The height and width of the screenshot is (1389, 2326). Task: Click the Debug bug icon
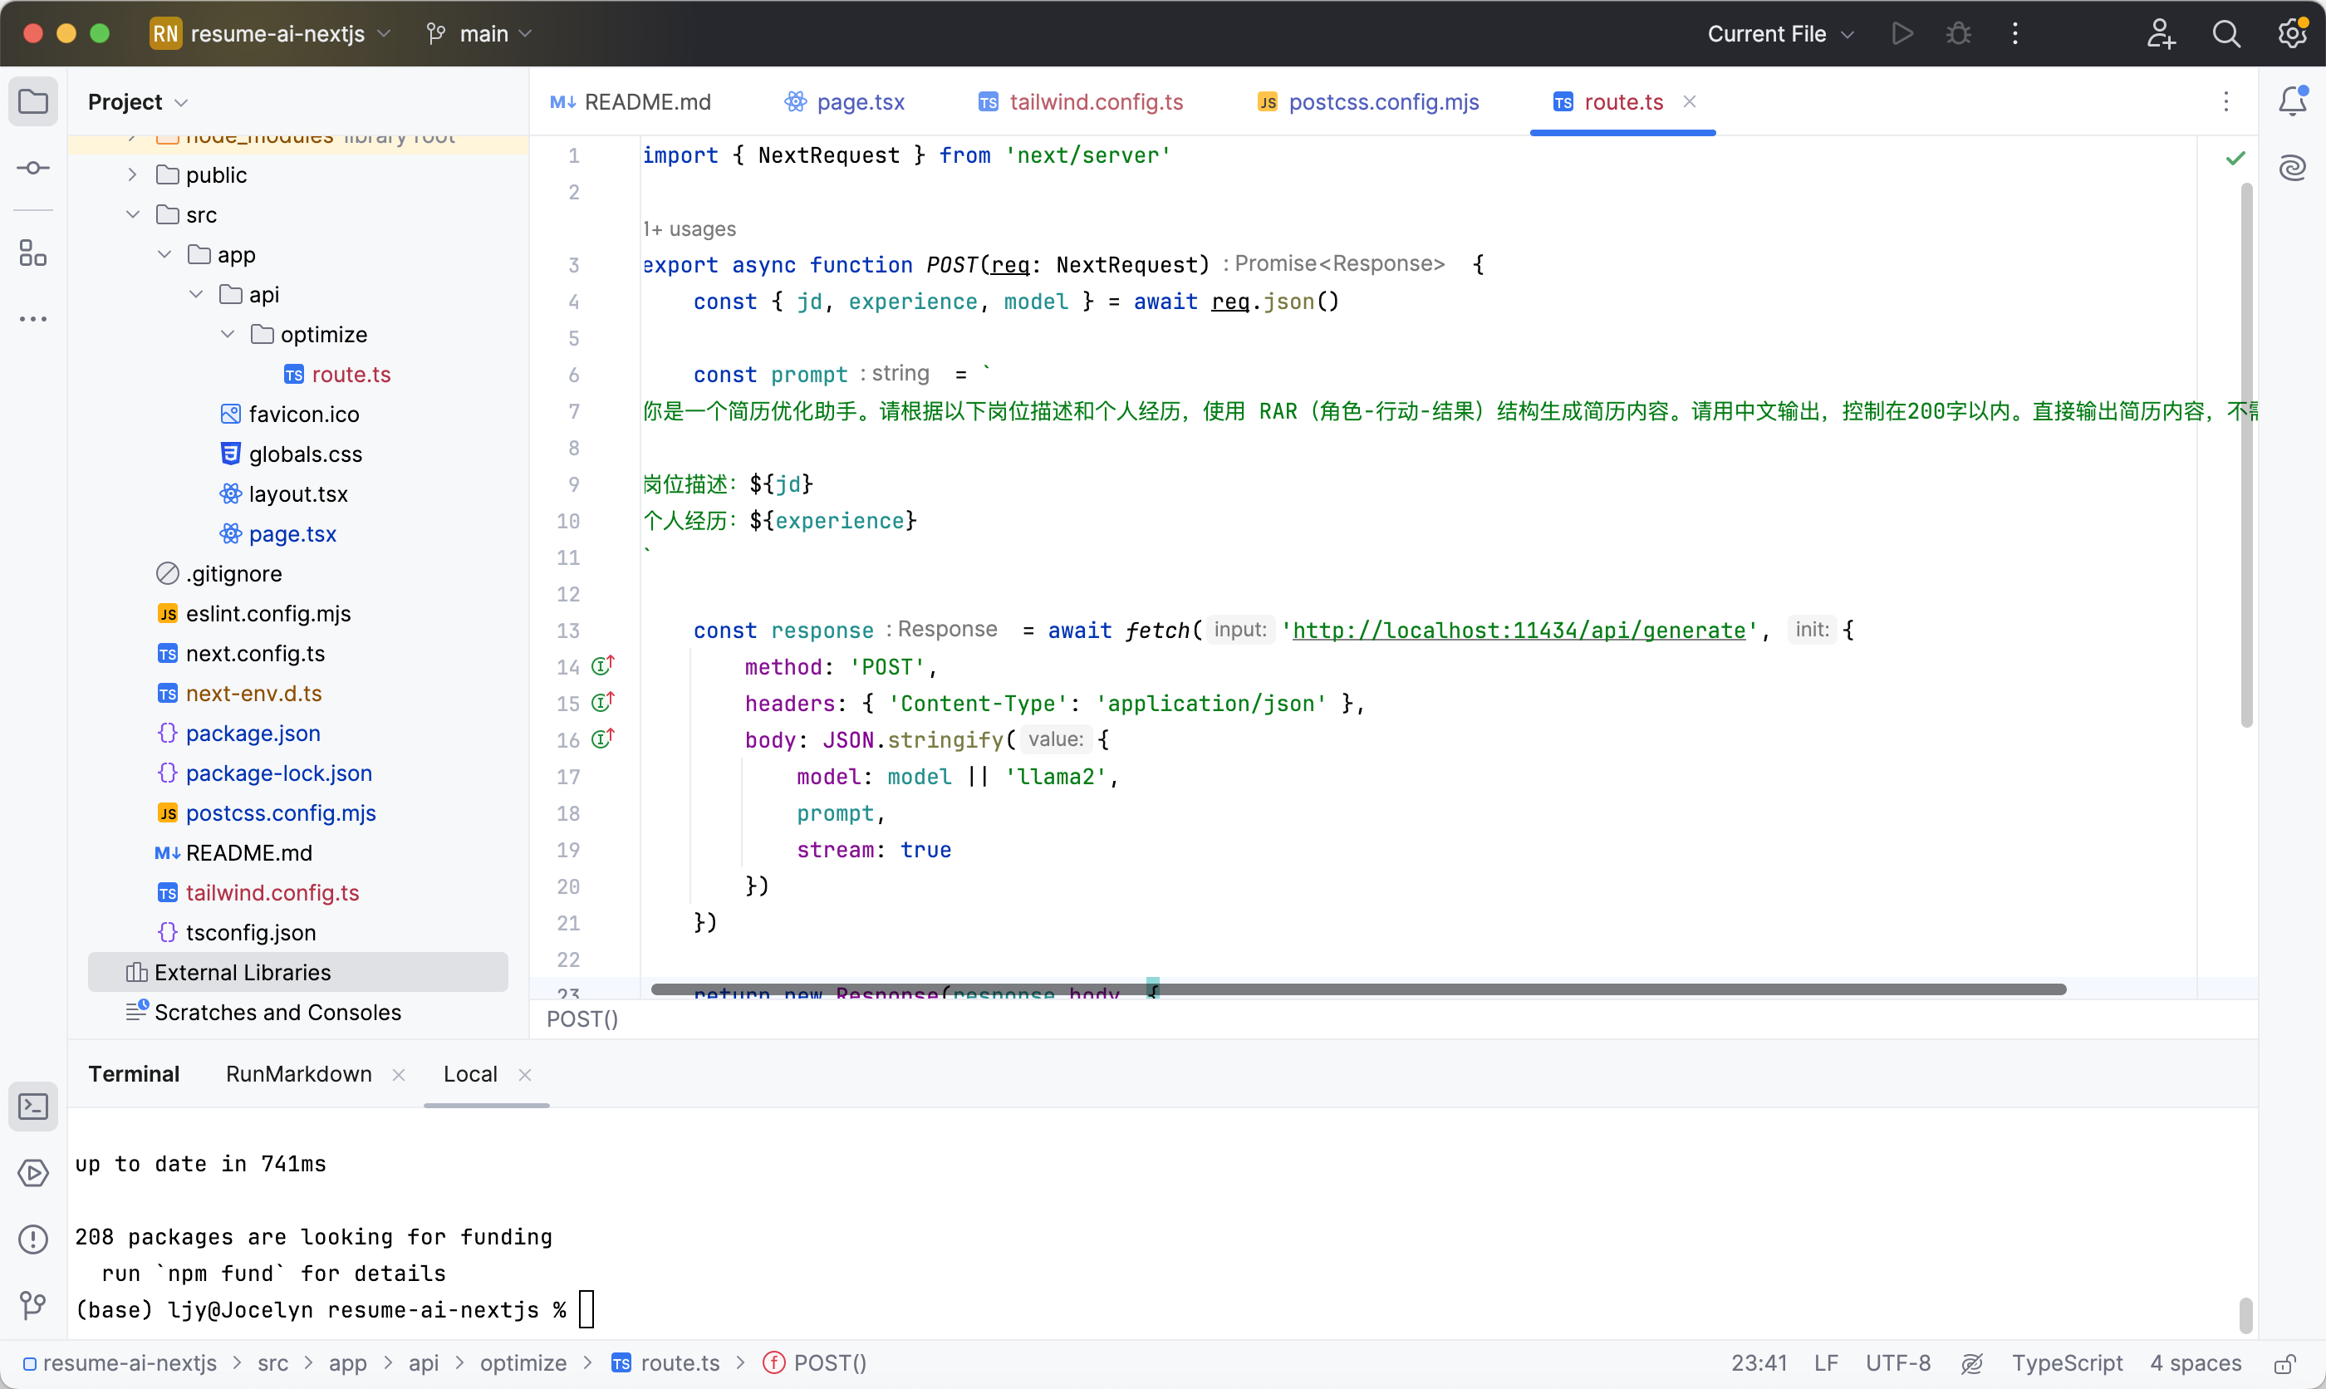[x=1958, y=34]
